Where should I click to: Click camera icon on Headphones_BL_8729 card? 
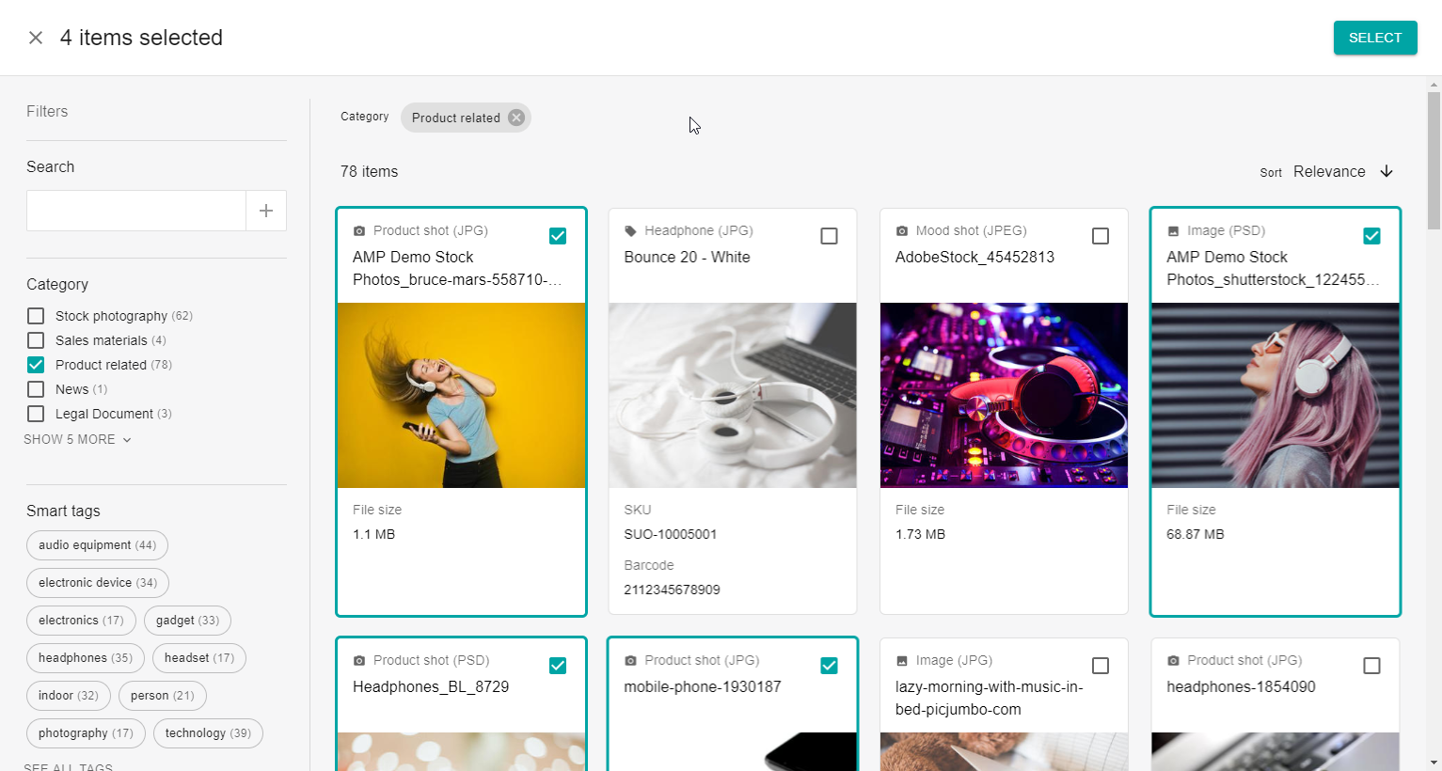(359, 660)
